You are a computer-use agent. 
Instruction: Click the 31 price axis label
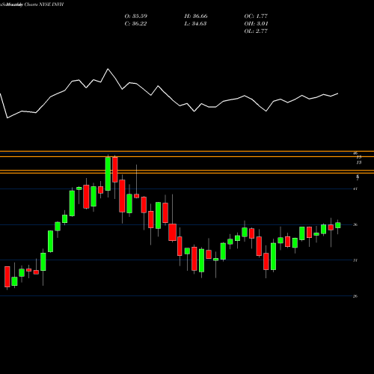pos(355,260)
